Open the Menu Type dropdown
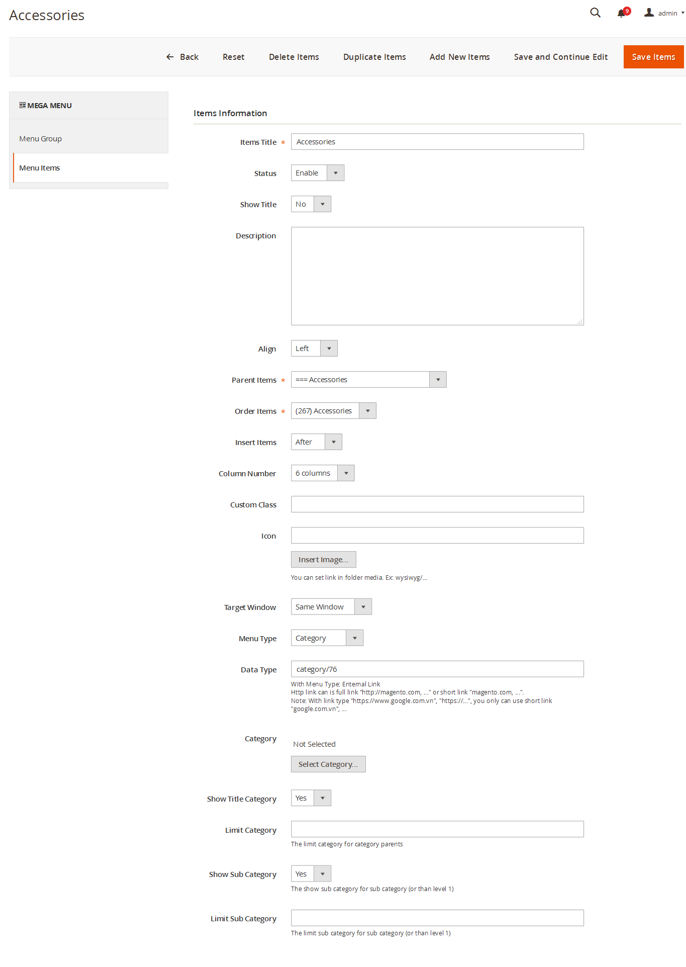686x967 pixels. tap(327, 638)
